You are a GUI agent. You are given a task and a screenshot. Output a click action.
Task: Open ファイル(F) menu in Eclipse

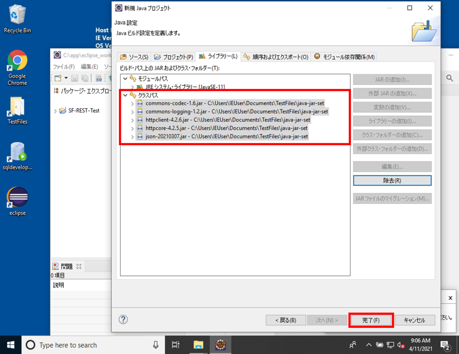[x=63, y=67]
